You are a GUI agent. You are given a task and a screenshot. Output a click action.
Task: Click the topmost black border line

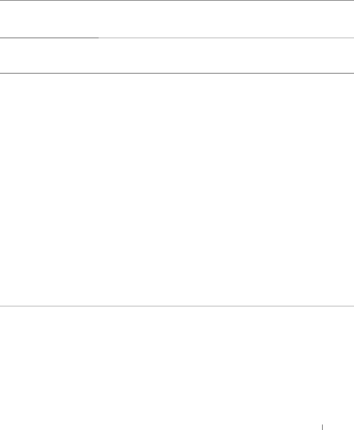(x=177, y=0)
